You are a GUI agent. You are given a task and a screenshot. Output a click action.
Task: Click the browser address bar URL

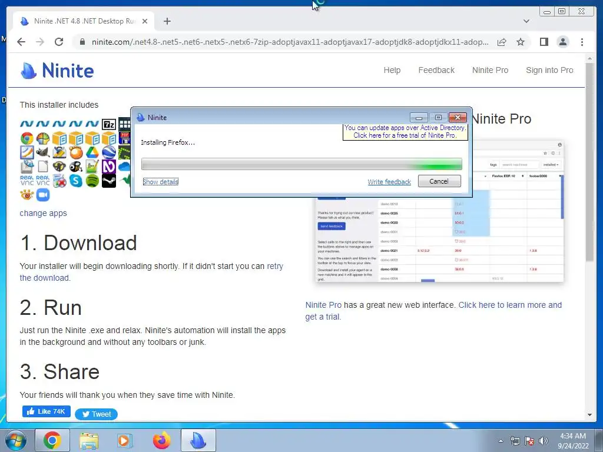[x=290, y=42]
